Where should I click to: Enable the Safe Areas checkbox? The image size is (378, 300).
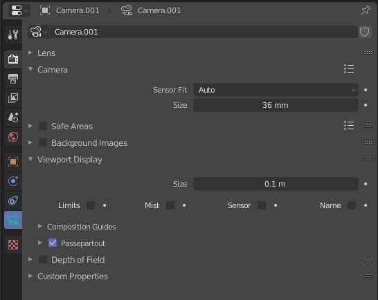click(x=43, y=126)
